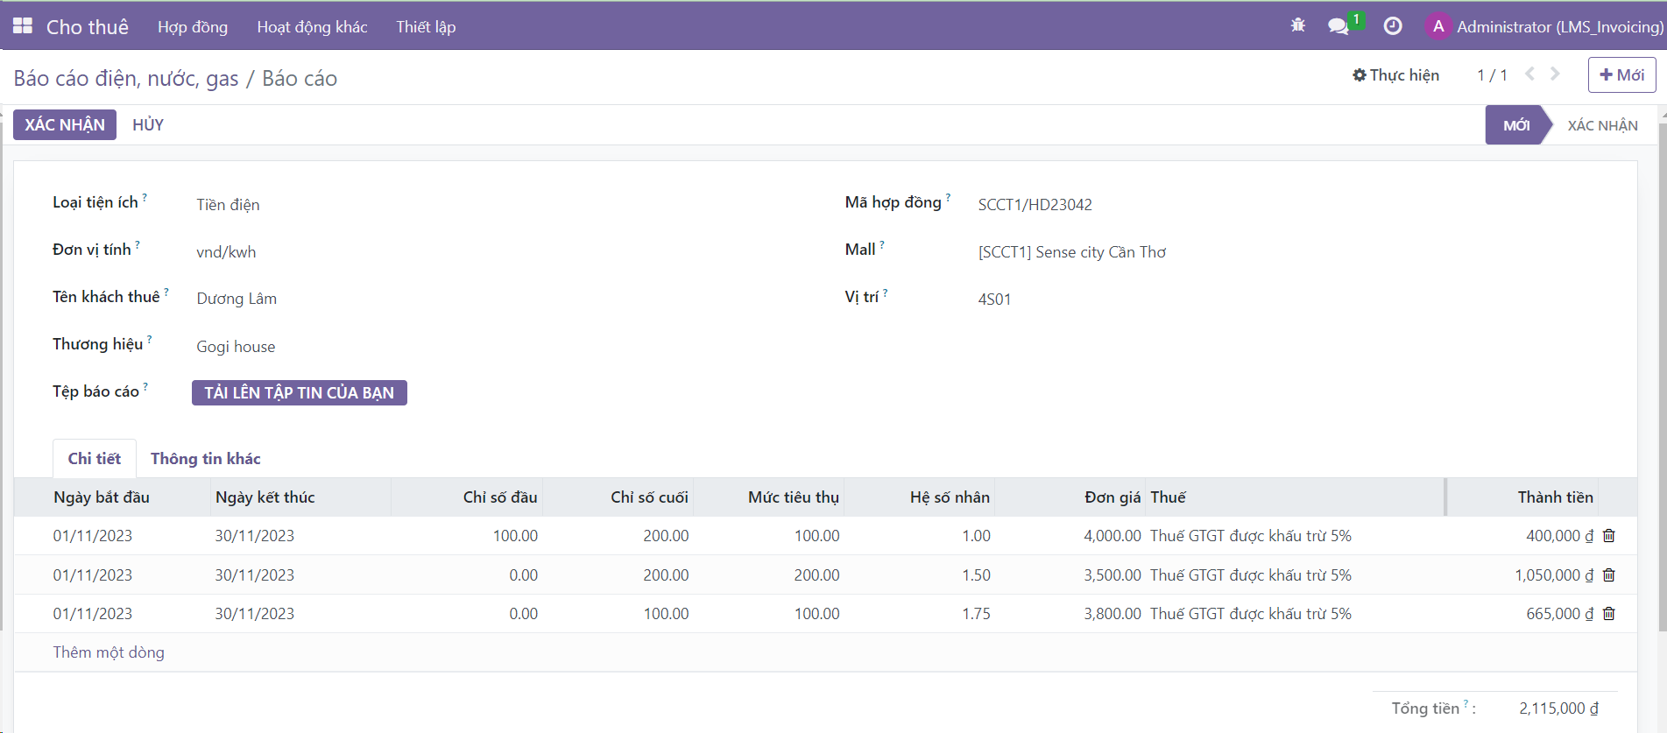
Task: Click the debug bug icon
Action: click(1298, 26)
